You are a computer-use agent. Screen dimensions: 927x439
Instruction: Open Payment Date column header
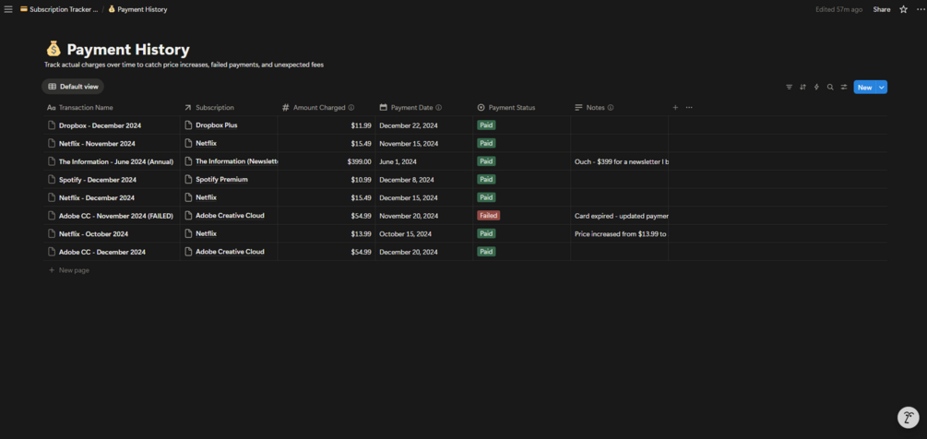pyautogui.click(x=424, y=108)
